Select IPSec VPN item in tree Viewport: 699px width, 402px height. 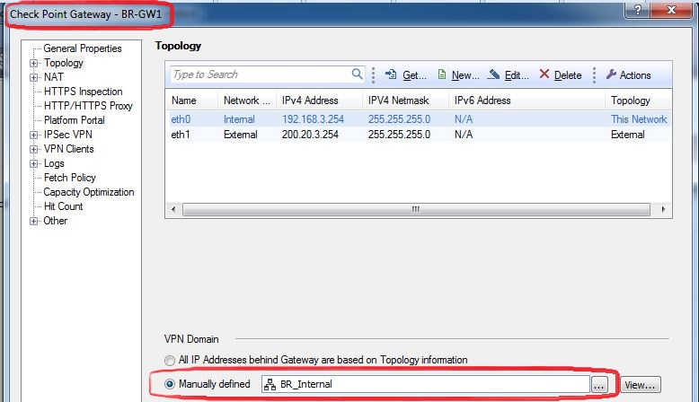pos(68,135)
